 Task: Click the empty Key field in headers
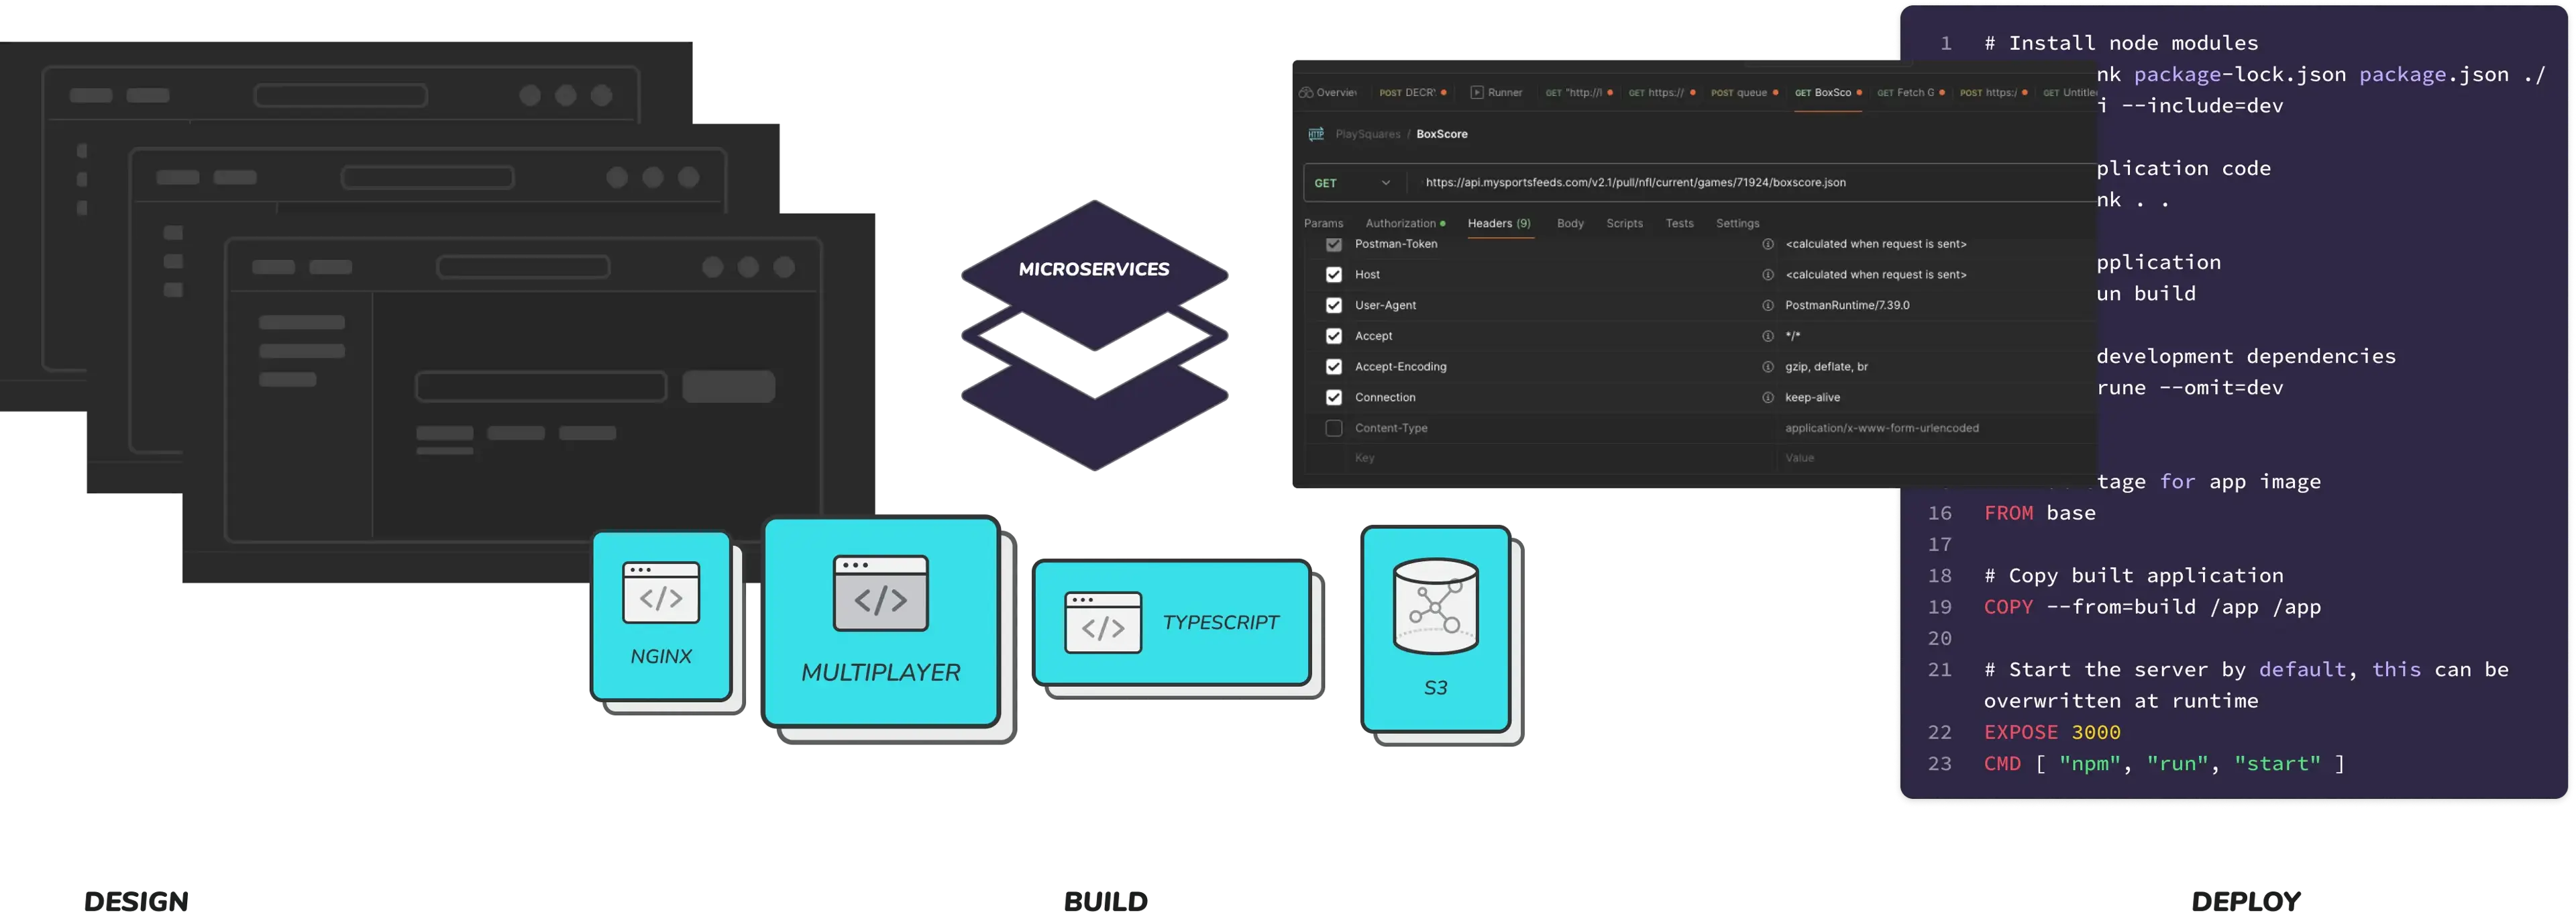(1560, 458)
